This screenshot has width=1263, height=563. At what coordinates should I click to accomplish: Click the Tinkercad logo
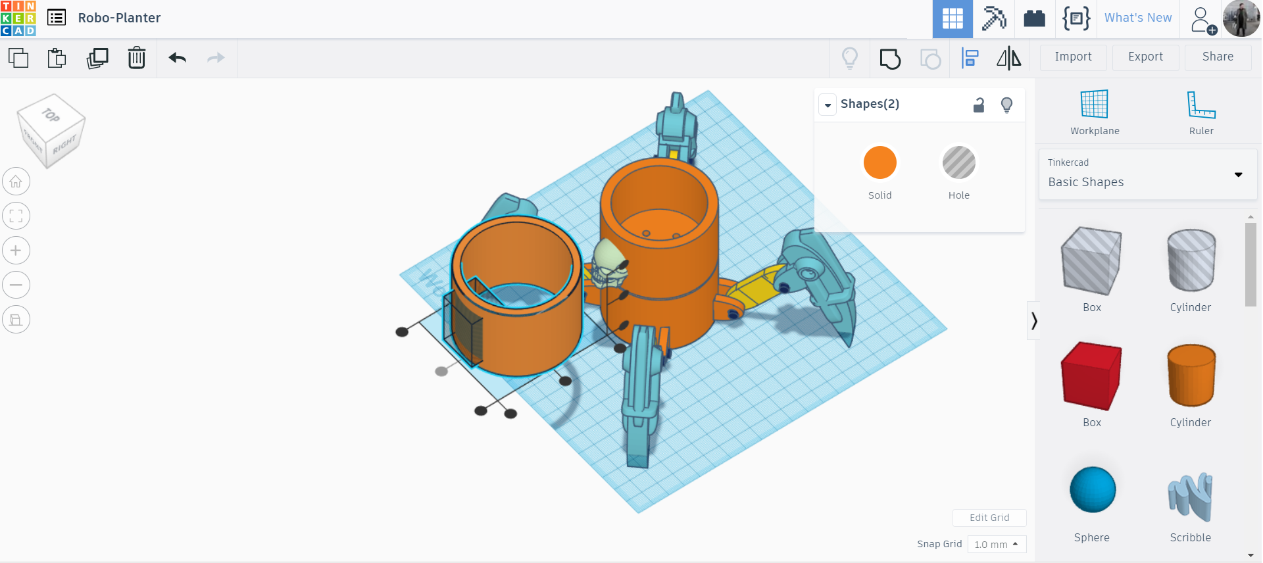[18, 18]
